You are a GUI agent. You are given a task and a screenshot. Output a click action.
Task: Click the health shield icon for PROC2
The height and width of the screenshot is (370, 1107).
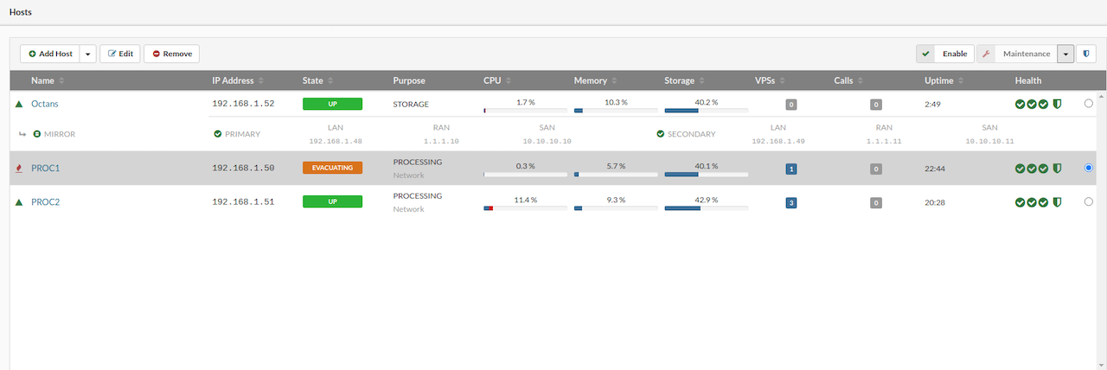[x=1057, y=202]
